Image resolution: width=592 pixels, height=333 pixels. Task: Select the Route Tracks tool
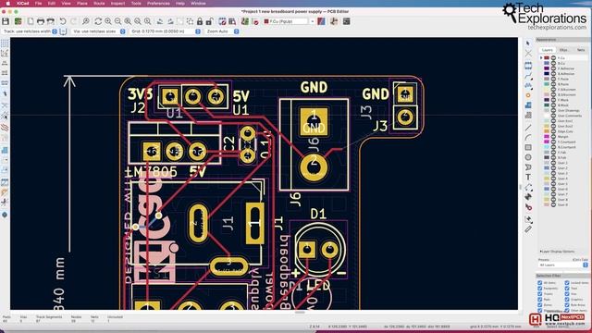pyautogui.click(x=528, y=76)
